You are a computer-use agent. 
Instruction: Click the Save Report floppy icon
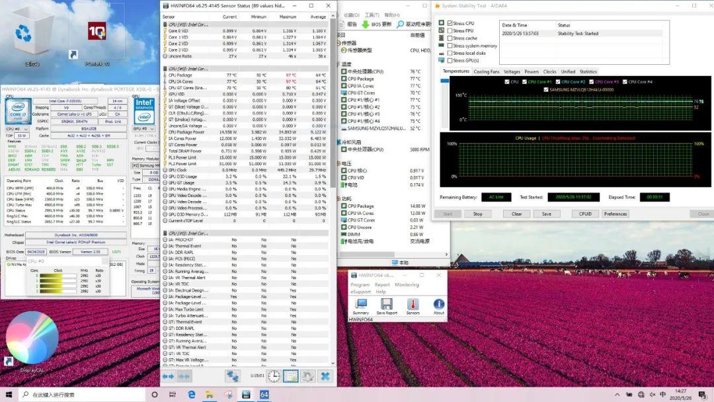(387, 305)
